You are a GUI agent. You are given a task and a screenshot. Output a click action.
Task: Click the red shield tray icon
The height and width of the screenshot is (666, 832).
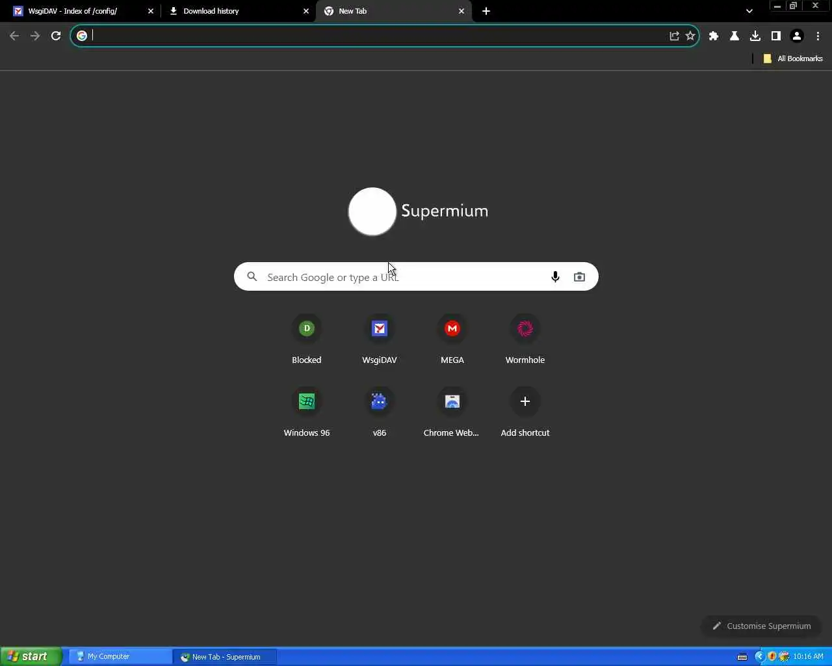[772, 656]
